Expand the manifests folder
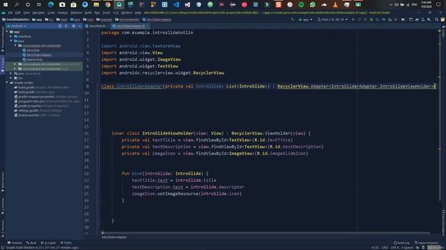This screenshot has height=250, width=446. [11, 36]
